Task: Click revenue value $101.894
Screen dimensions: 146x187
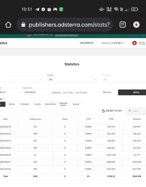Action: pos(137,162)
